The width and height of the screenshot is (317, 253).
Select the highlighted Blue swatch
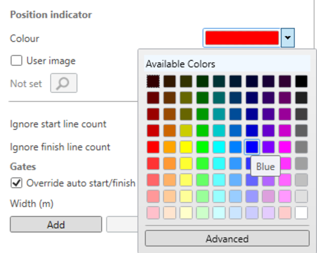click(252, 147)
